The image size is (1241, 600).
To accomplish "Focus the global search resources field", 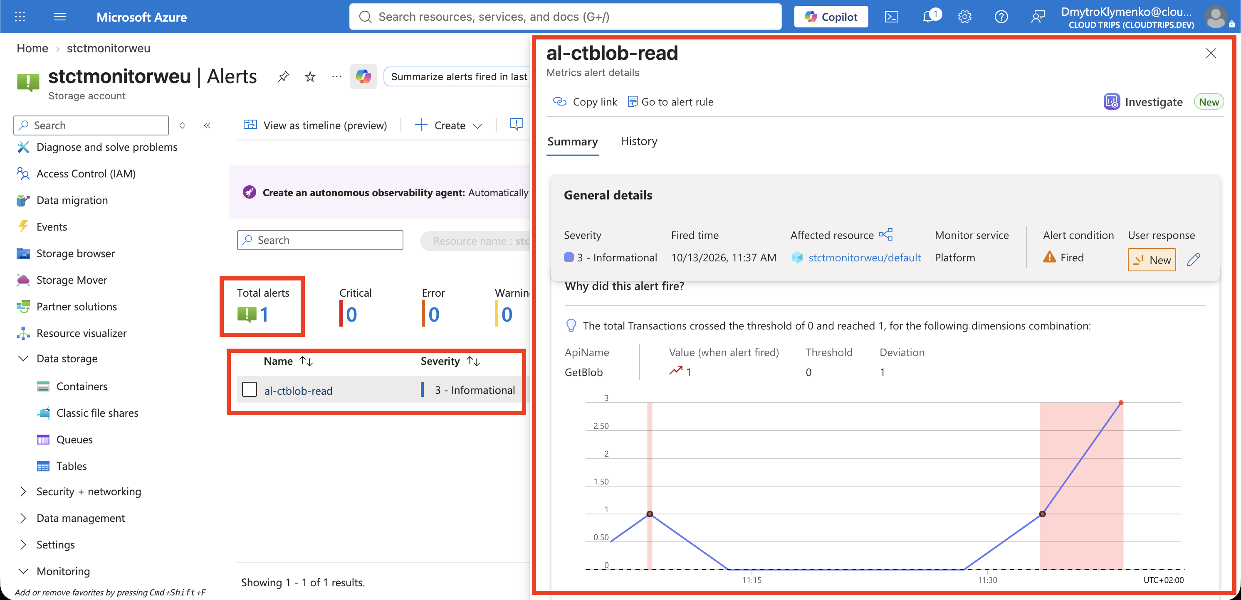I will (565, 17).
